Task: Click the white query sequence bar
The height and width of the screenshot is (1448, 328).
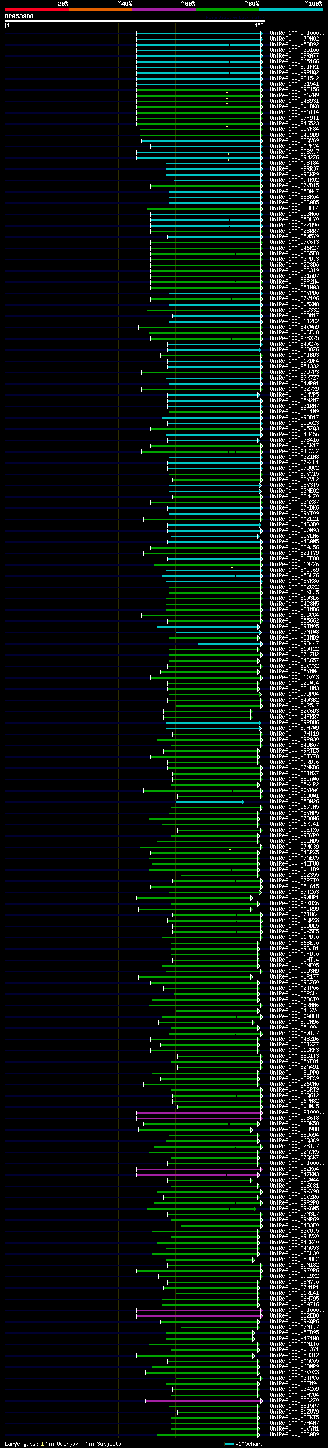Action: click(x=135, y=22)
